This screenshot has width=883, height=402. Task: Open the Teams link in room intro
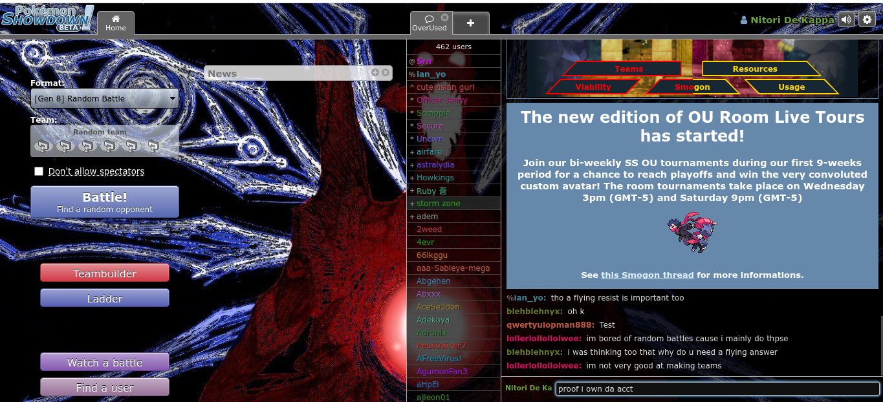623,69
